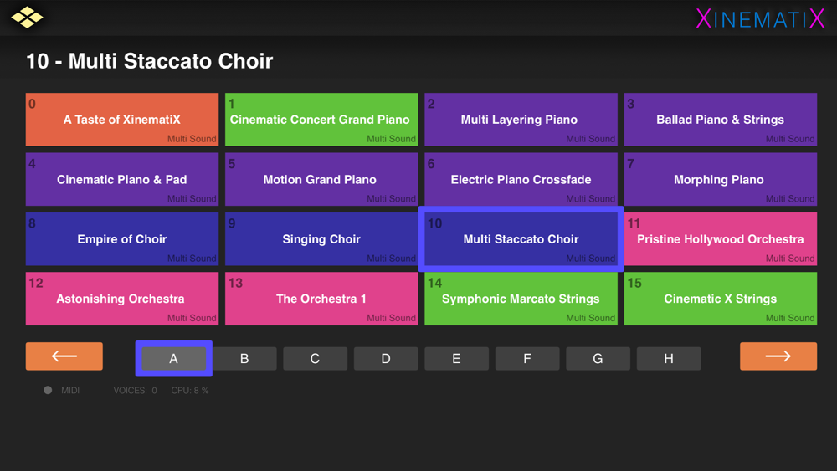The width and height of the screenshot is (837, 471).
Task: Click the diamond logo icon at top left
Action: pyautogui.click(x=27, y=18)
